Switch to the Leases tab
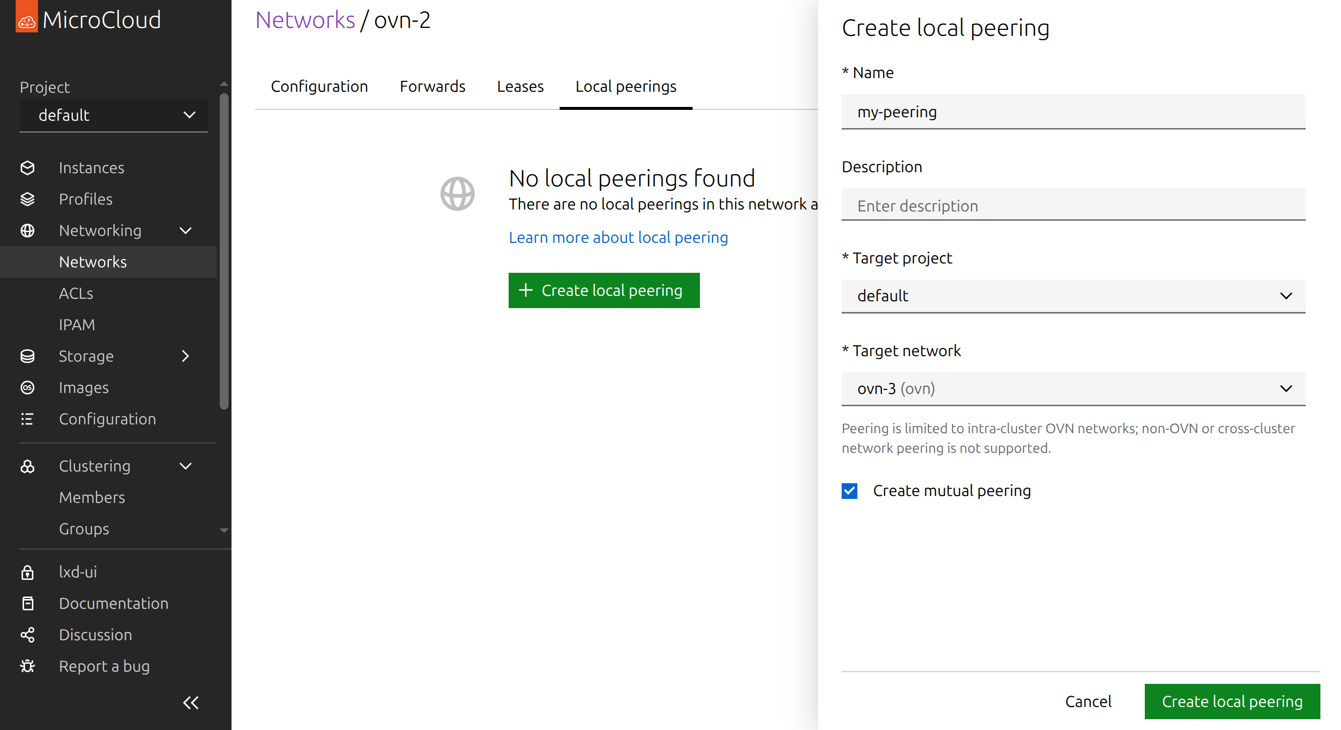This screenshot has width=1341, height=730. [520, 86]
